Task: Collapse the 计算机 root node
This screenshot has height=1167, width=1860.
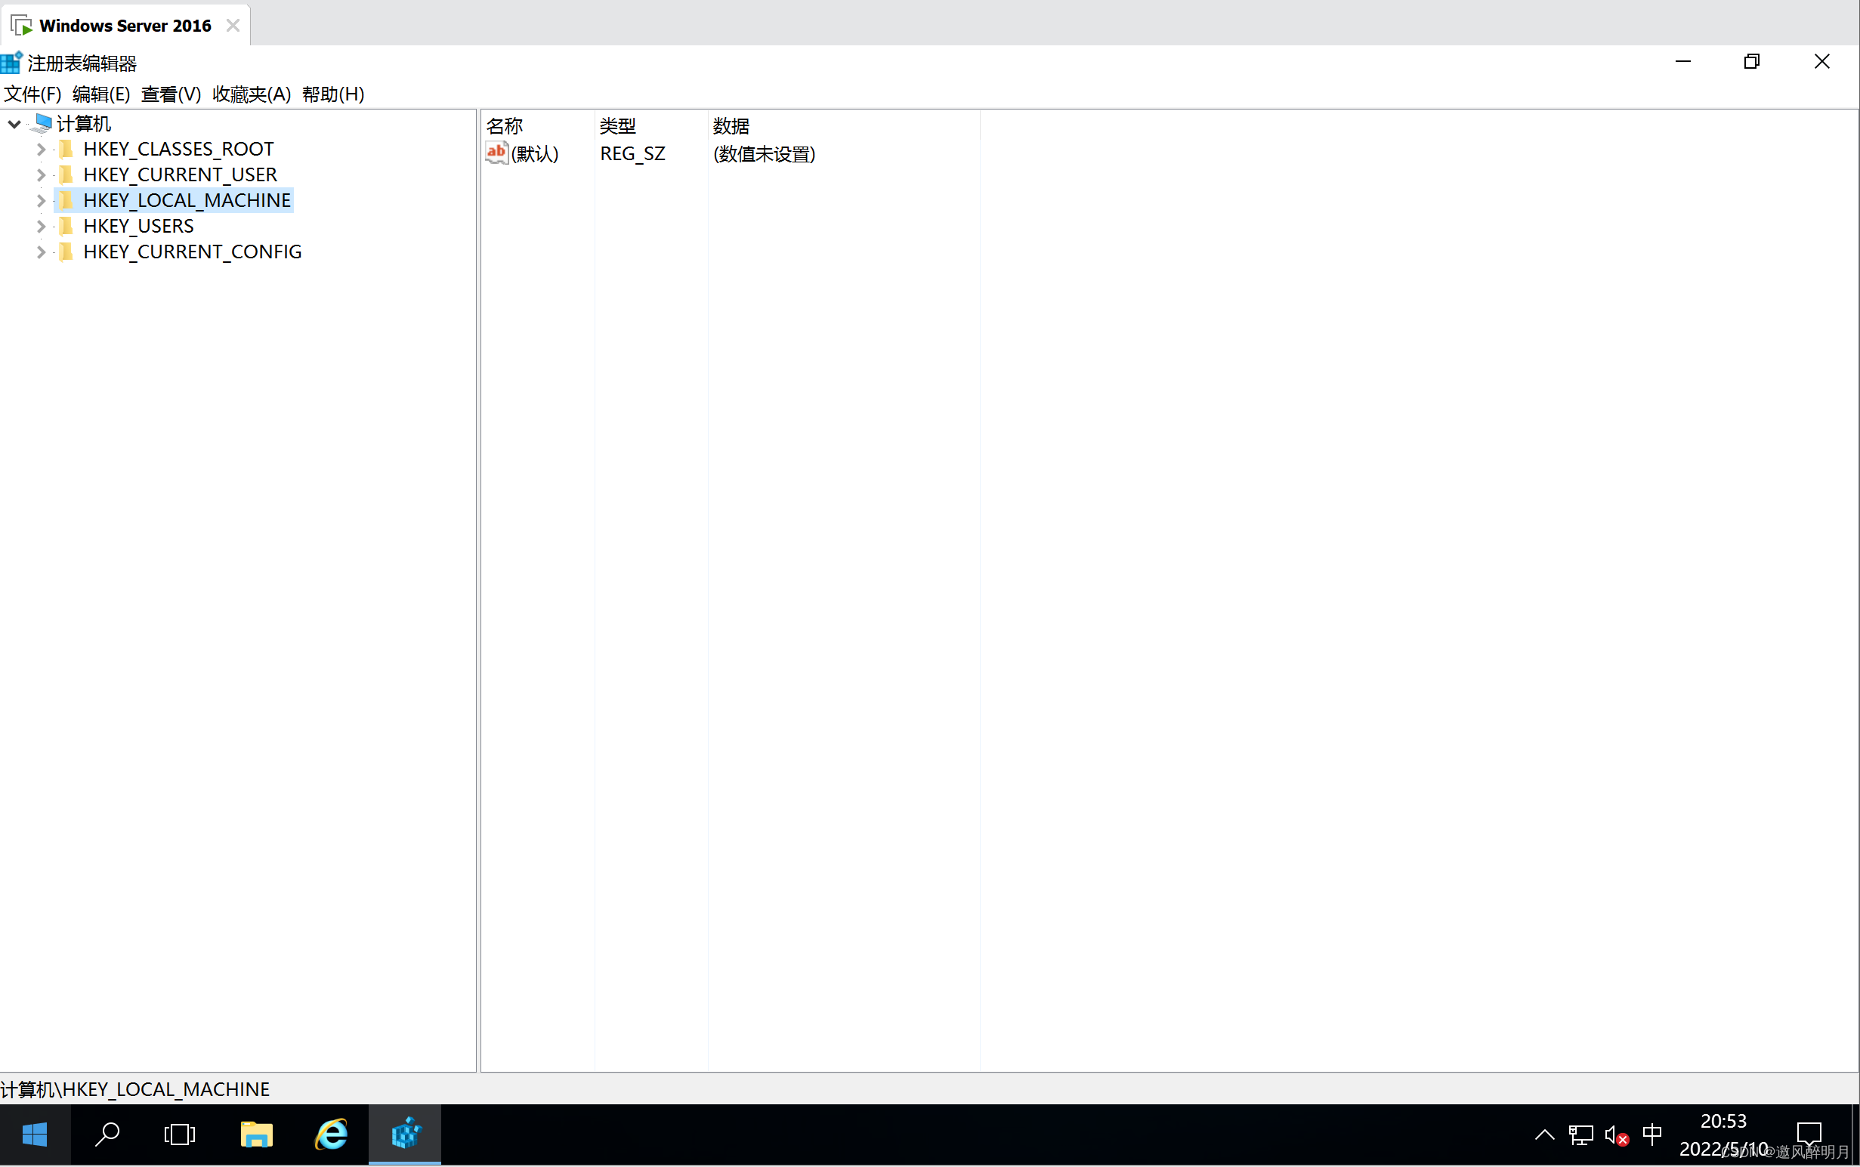Action: (x=14, y=123)
